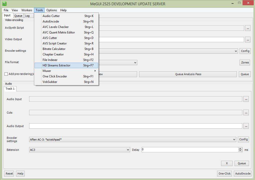Viewport: 255px width, 180px height.
Task: Click the Audio Output field
Action: pyautogui.click(x=136, y=126)
